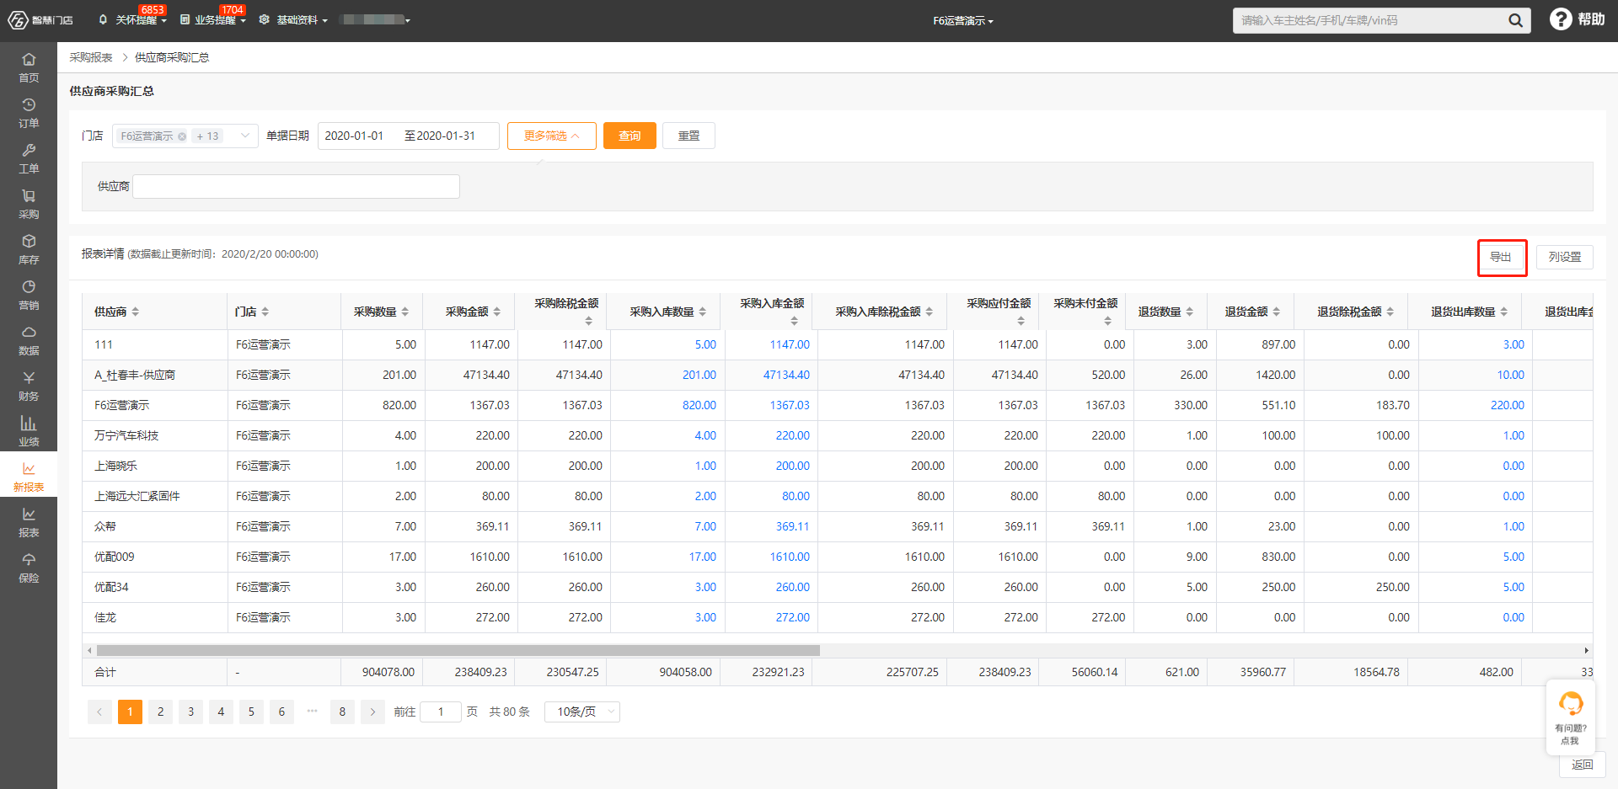Go to page 8

tap(342, 712)
